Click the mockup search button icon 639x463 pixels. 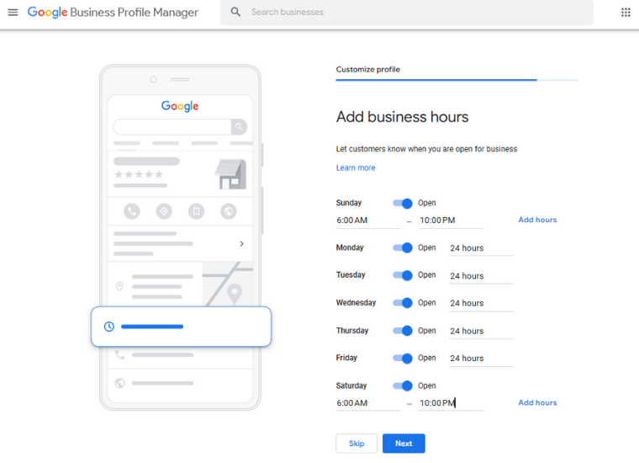click(239, 127)
